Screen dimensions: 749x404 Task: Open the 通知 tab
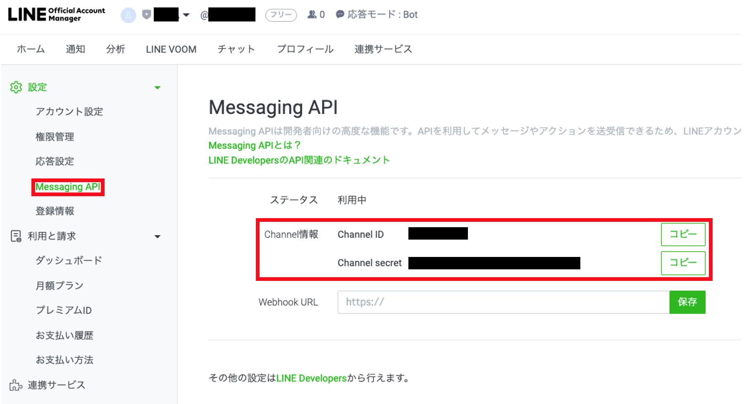(75, 49)
